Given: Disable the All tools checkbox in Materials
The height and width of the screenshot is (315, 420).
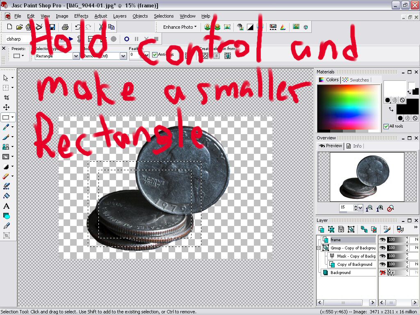Looking at the screenshot, I should click(x=387, y=126).
